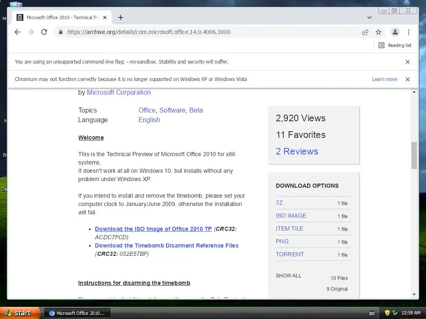The image size is (426, 319).
Task: Open Microsoft Corporation author link
Action: 119,92
